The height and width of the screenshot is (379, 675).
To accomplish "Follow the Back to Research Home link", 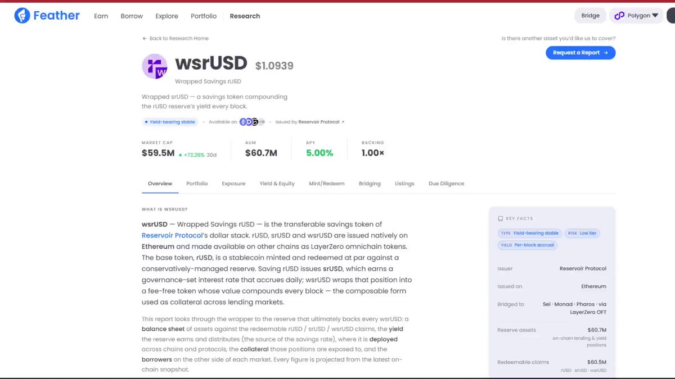I will (x=175, y=39).
